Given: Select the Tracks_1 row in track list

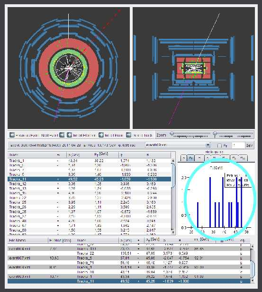Looking at the screenshot, I should [x=89, y=161].
